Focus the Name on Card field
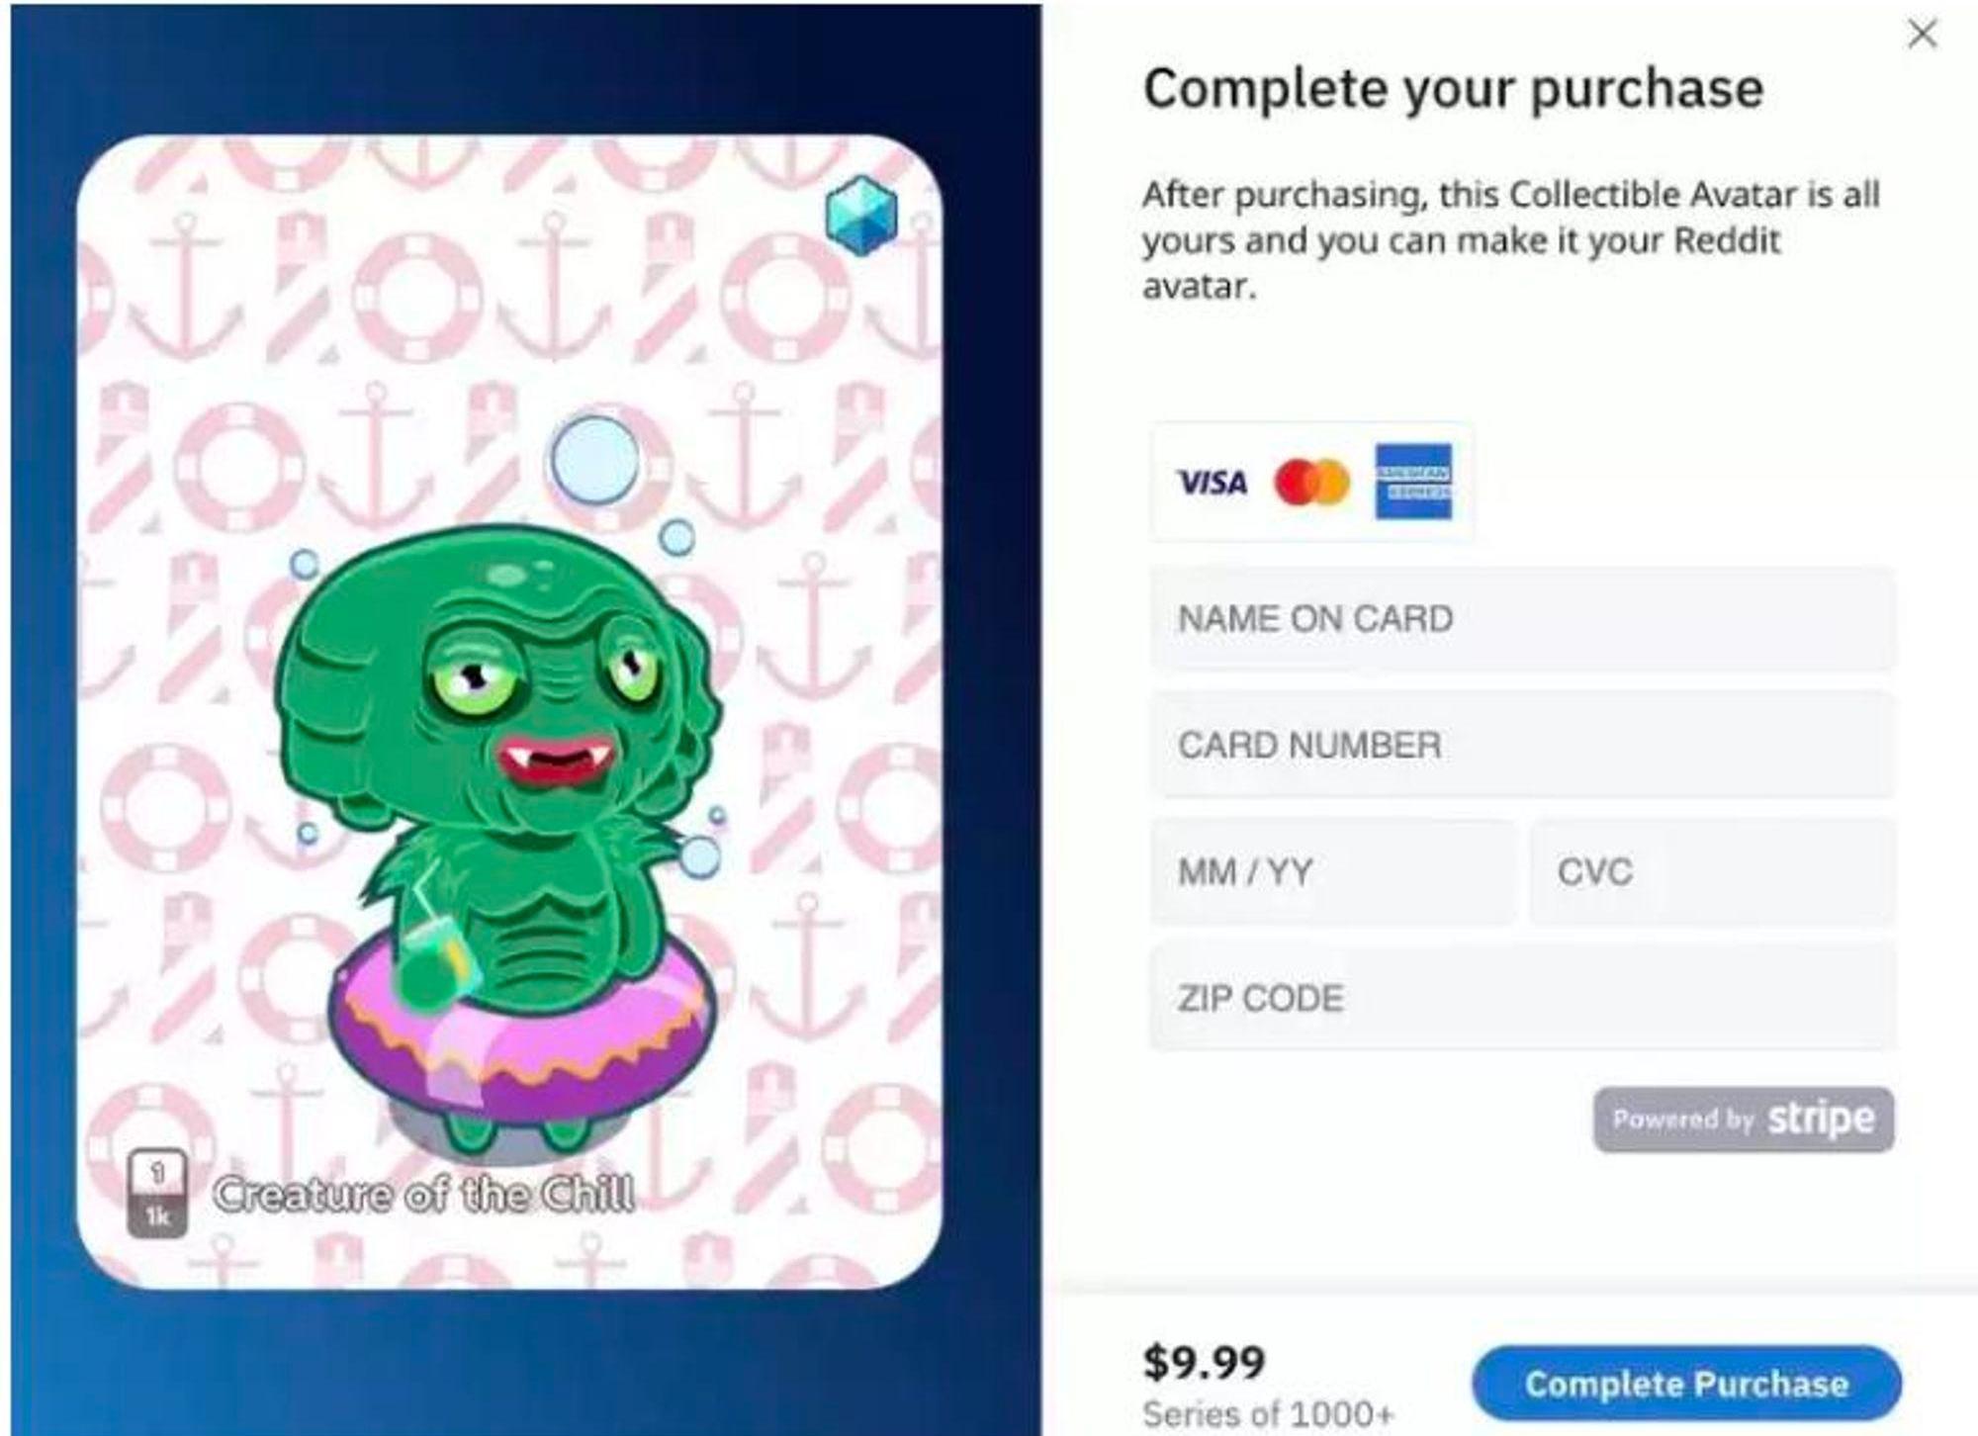This screenshot has width=1978, height=1436. [x=1522, y=619]
